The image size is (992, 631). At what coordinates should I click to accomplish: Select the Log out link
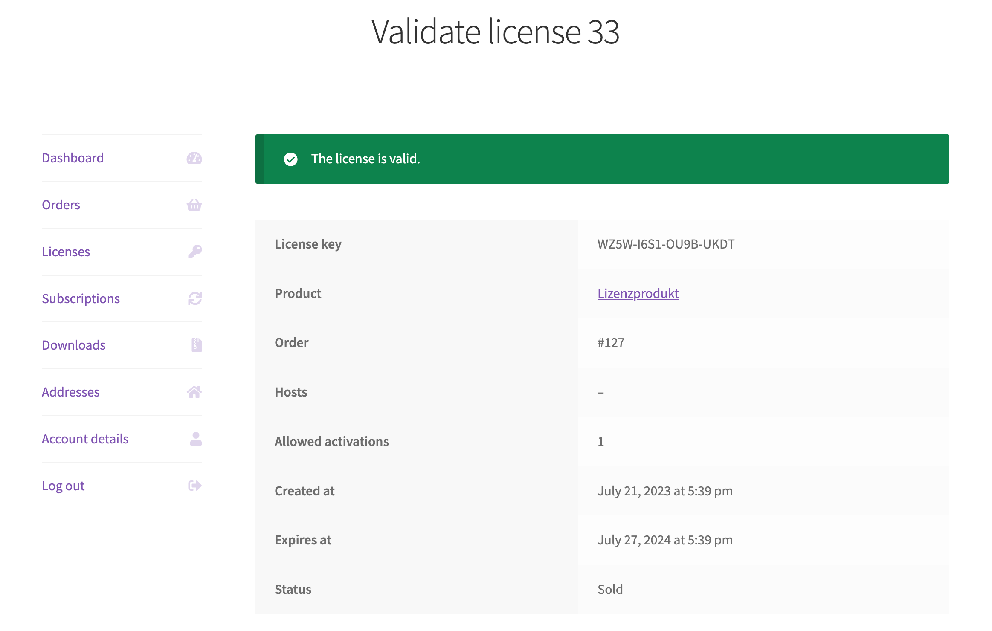[64, 486]
